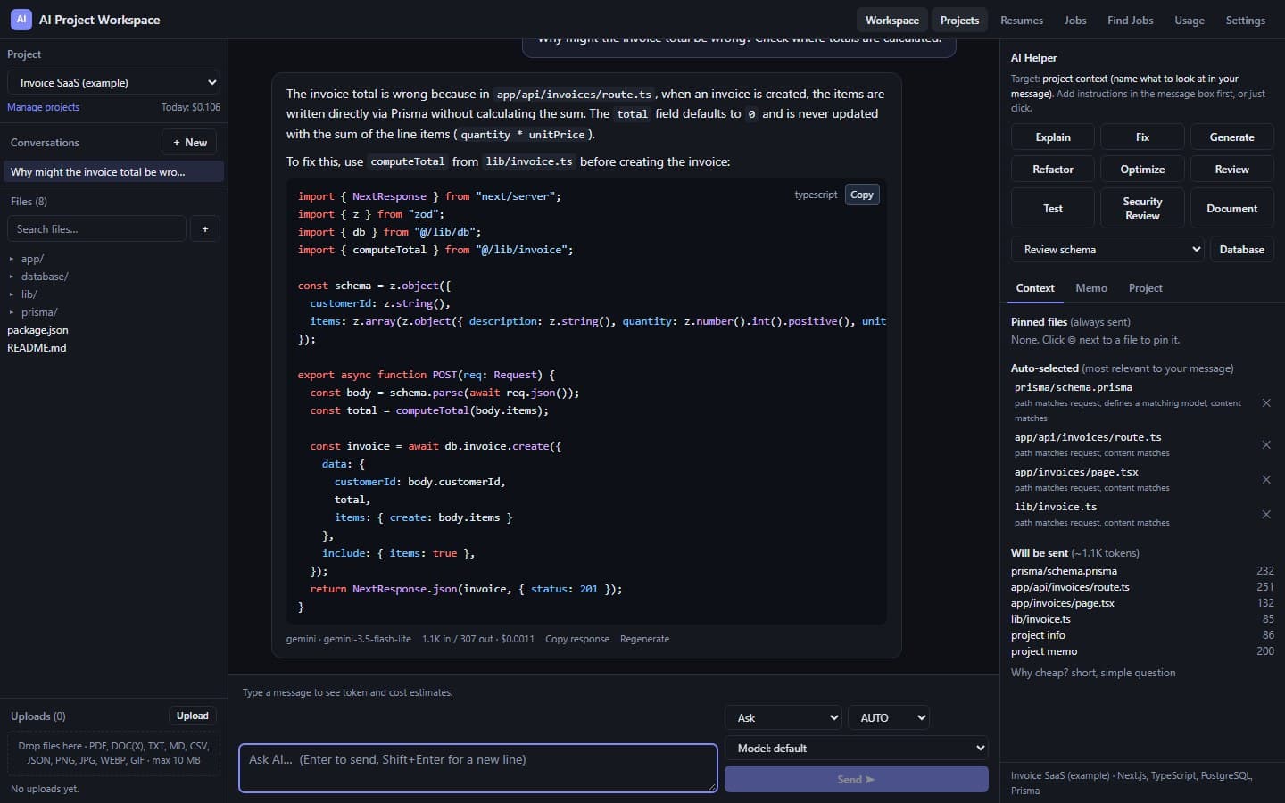Switch to the Memo tab
Viewport: 1285px width, 803px height.
tap(1091, 288)
